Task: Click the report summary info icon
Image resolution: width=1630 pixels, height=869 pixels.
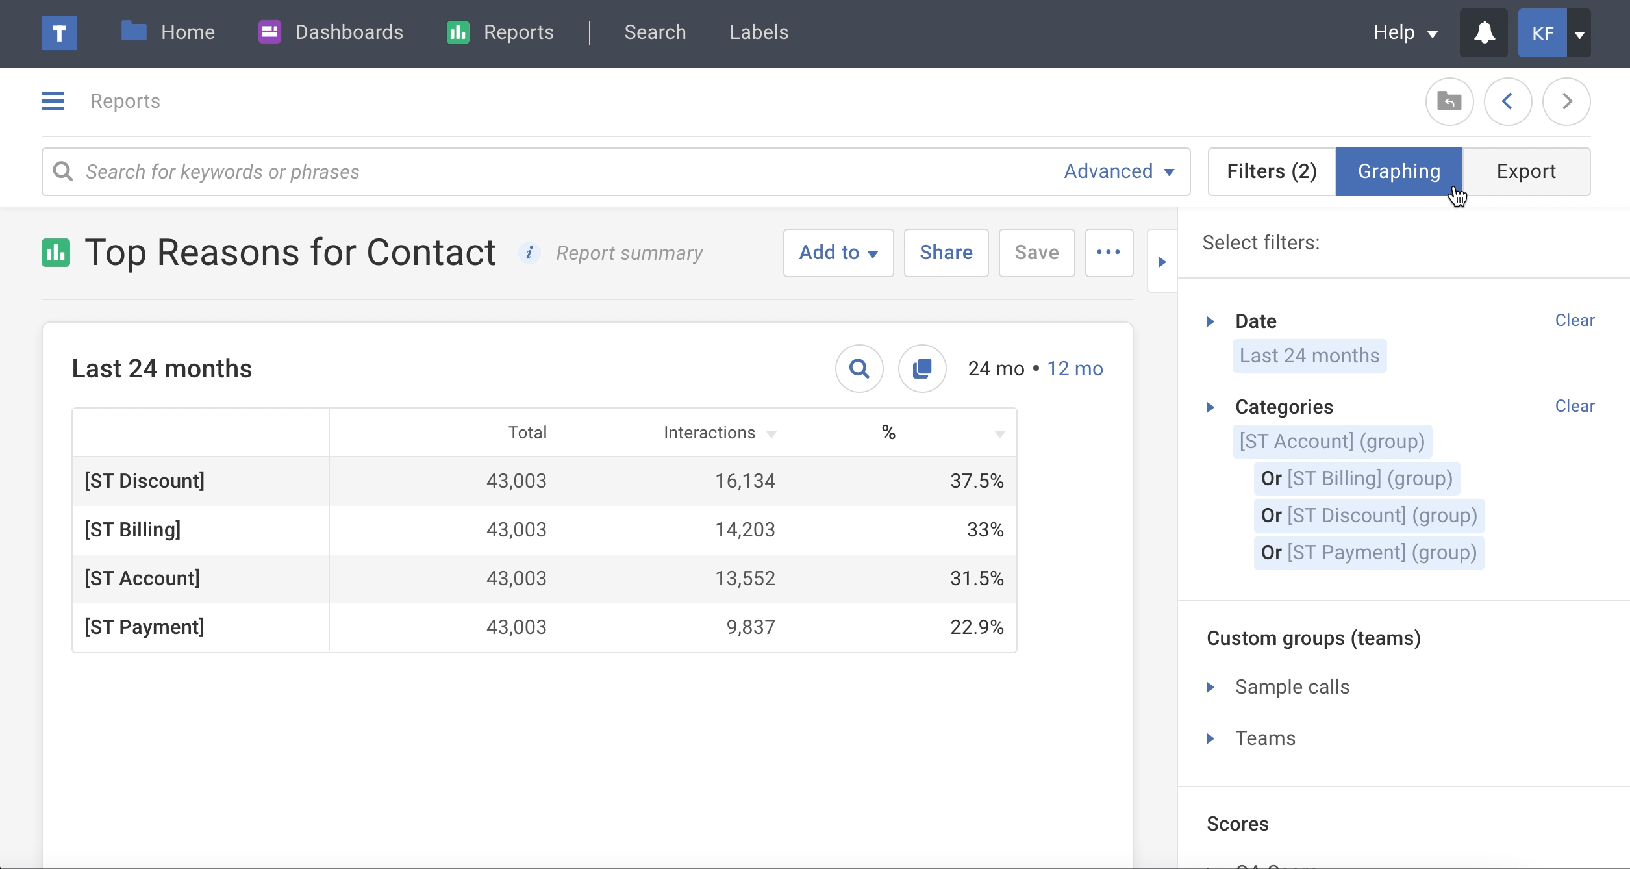Action: coord(529,253)
